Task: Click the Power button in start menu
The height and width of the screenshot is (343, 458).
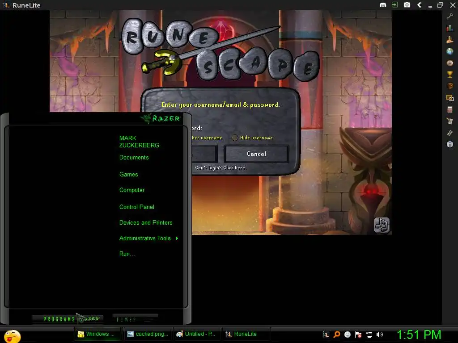Action: [x=135, y=319]
